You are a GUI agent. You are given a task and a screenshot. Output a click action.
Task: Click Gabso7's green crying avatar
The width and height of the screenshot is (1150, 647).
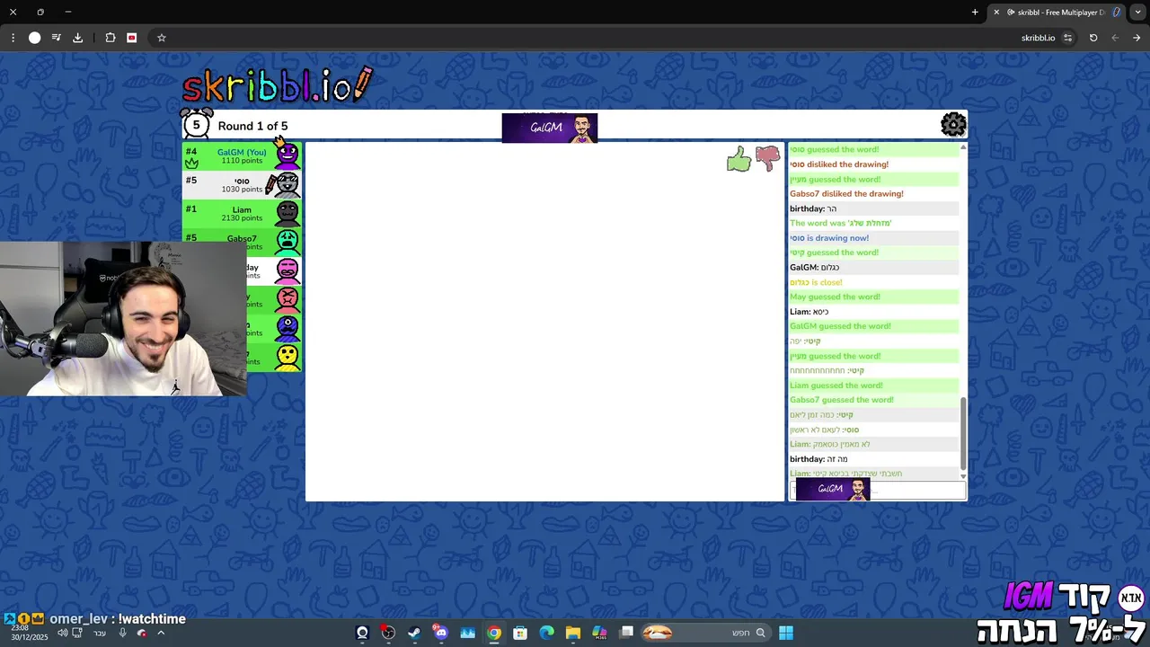tap(287, 241)
